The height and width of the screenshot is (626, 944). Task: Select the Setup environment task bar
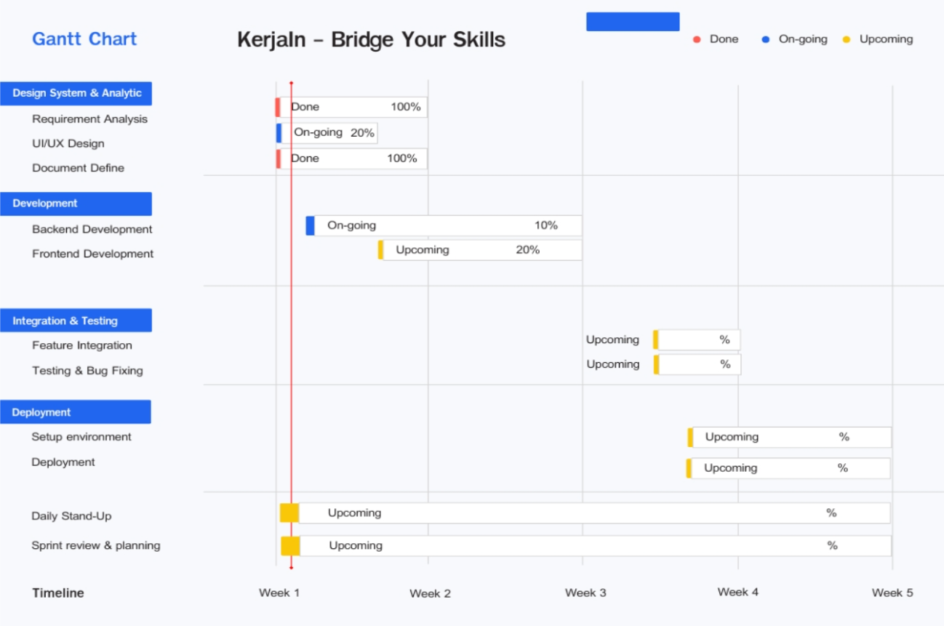point(790,437)
